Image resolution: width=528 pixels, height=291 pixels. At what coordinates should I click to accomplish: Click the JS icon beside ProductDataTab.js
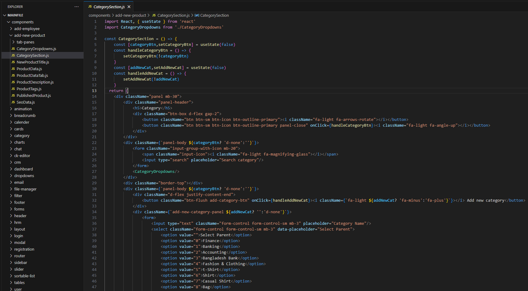tap(13, 76)
